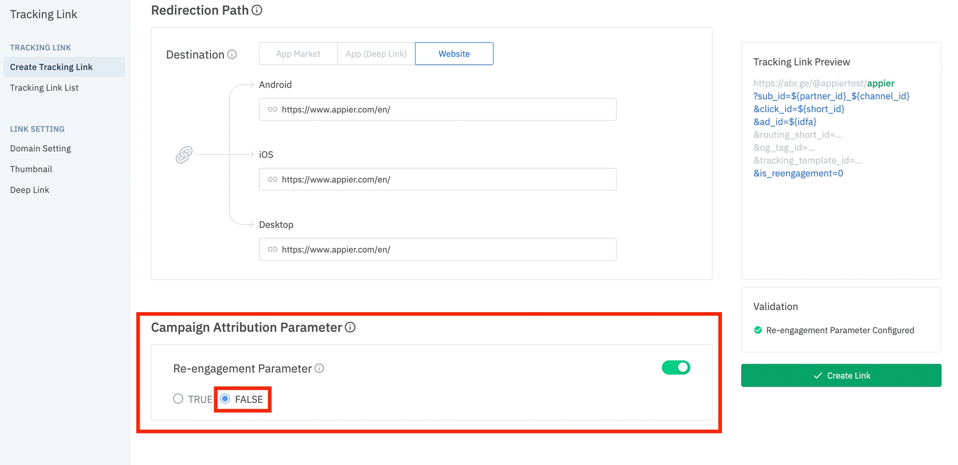This screenshot has height=465, width=958.
Task: Click link icon in Android URL field
Action: [x=272, y=109]
